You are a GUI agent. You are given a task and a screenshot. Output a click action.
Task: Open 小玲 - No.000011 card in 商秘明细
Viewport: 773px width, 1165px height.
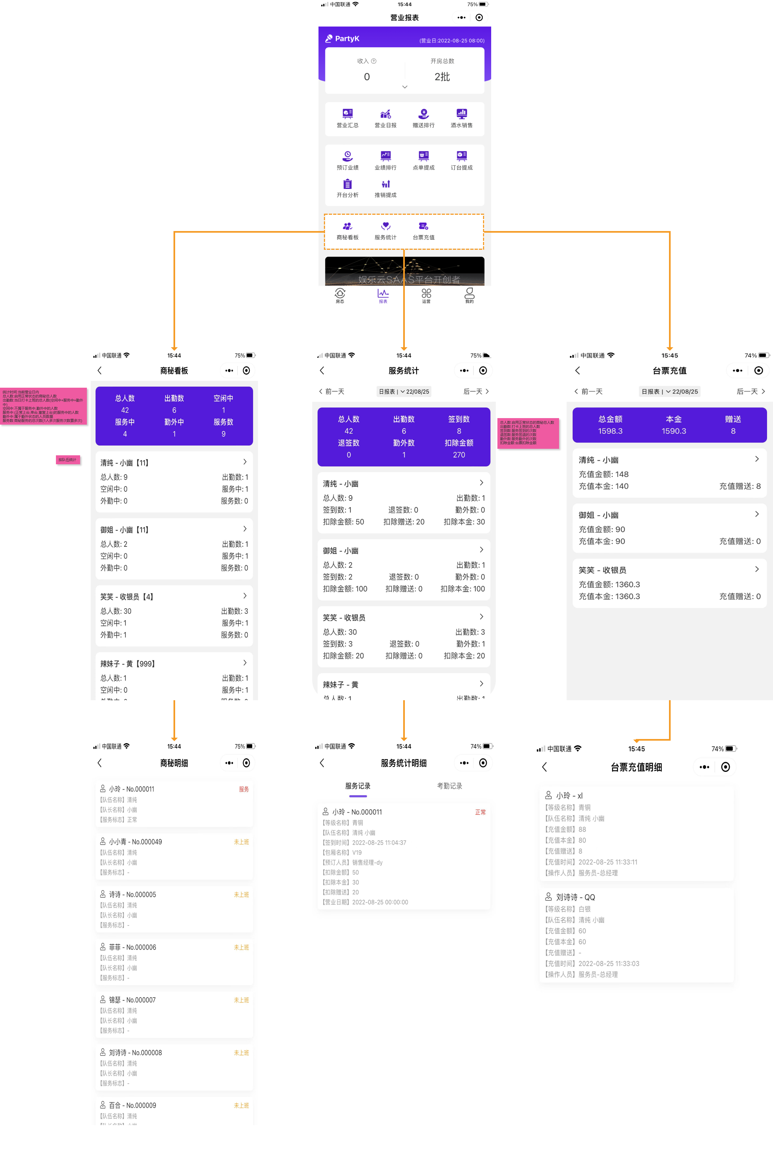pyautogui.click(x=174, y=804)
